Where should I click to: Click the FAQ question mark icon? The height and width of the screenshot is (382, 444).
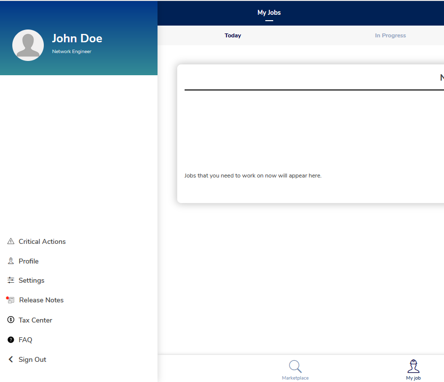pyautogui.click(x=11, y=340)
